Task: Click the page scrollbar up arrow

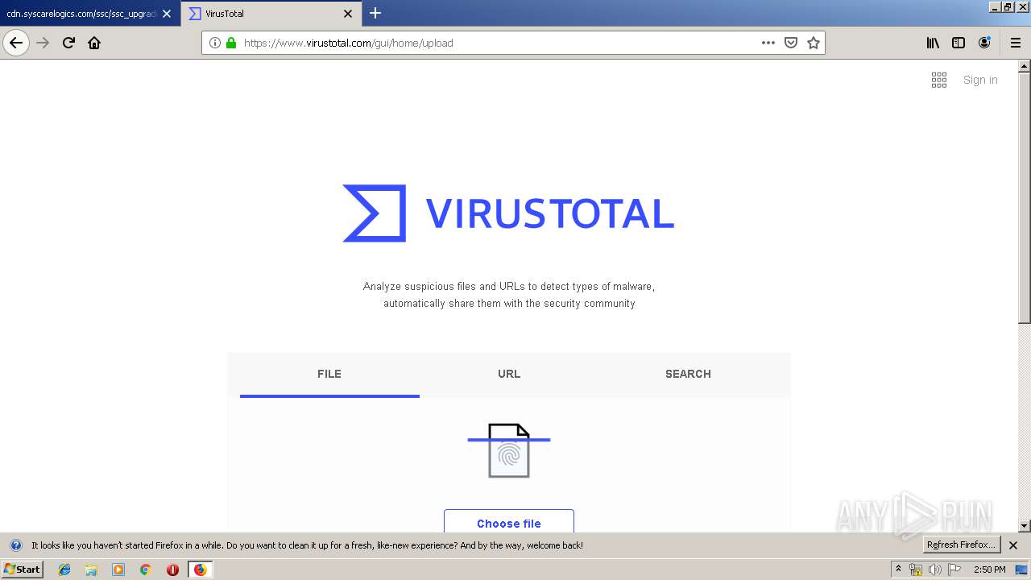Action: 1025,66
